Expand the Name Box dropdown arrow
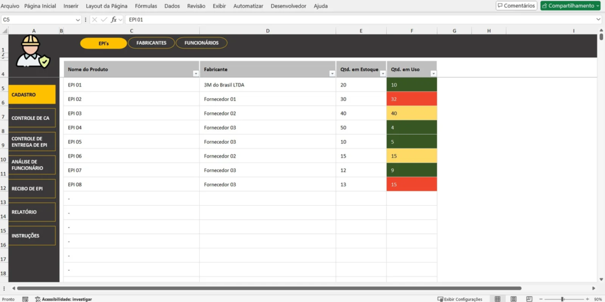 point(78,20)
